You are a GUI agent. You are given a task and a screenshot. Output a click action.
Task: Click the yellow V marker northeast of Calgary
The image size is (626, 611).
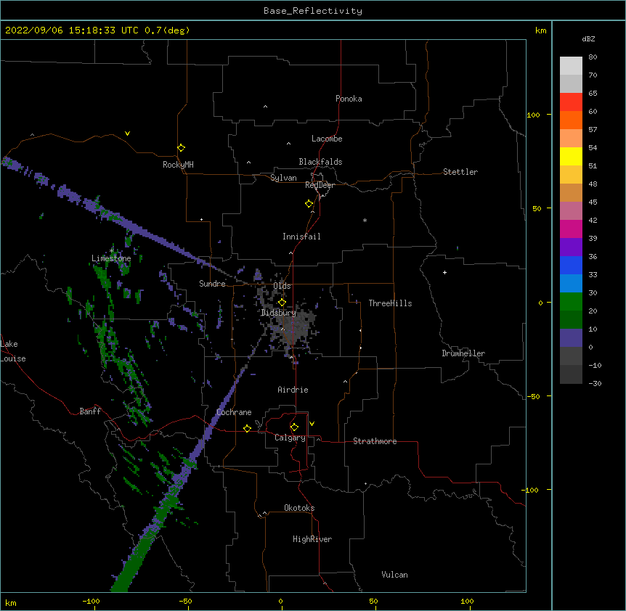pos(312,424)
